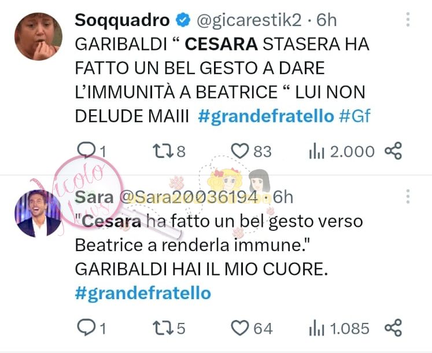The height and width of the screenshot is (353, 432).
Task: Open Sara's profile picture
Action: (38, 213)
